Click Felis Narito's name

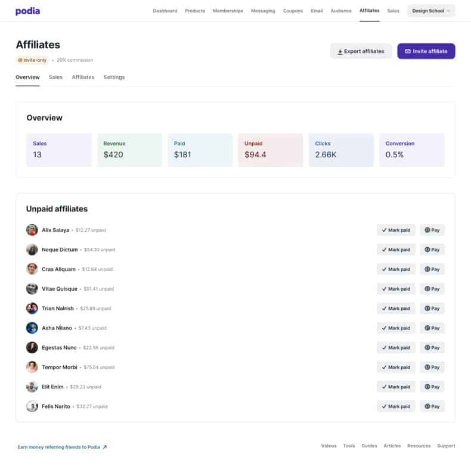pos(56,406)
